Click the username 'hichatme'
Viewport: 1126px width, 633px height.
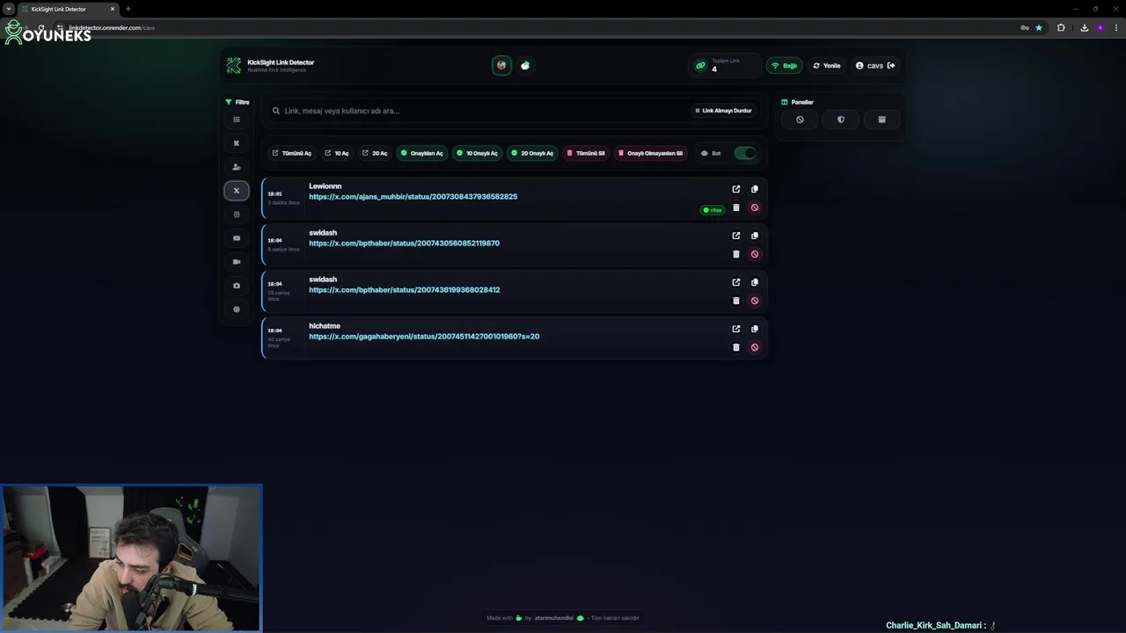[x=325, y=326]
